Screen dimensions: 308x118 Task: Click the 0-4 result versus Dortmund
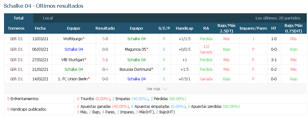[x=105, y=69]
